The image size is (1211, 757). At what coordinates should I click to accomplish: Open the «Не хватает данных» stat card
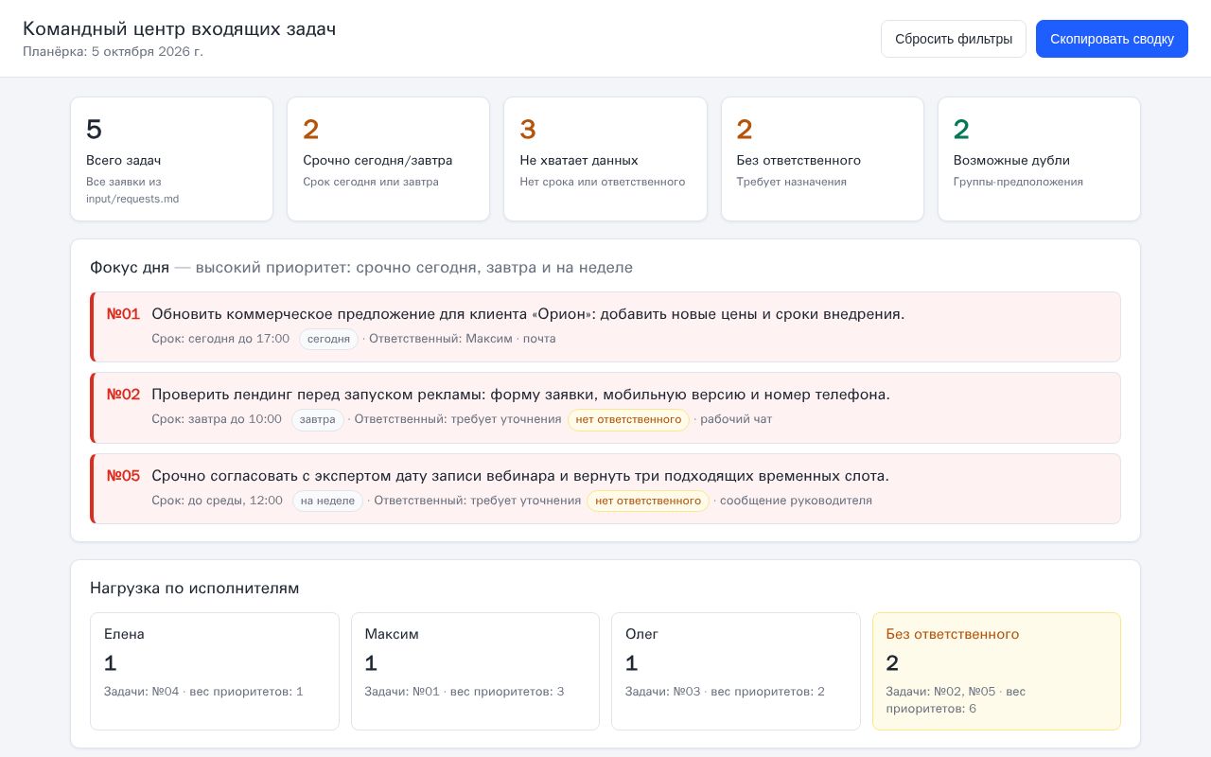click(x=605, y=159)
